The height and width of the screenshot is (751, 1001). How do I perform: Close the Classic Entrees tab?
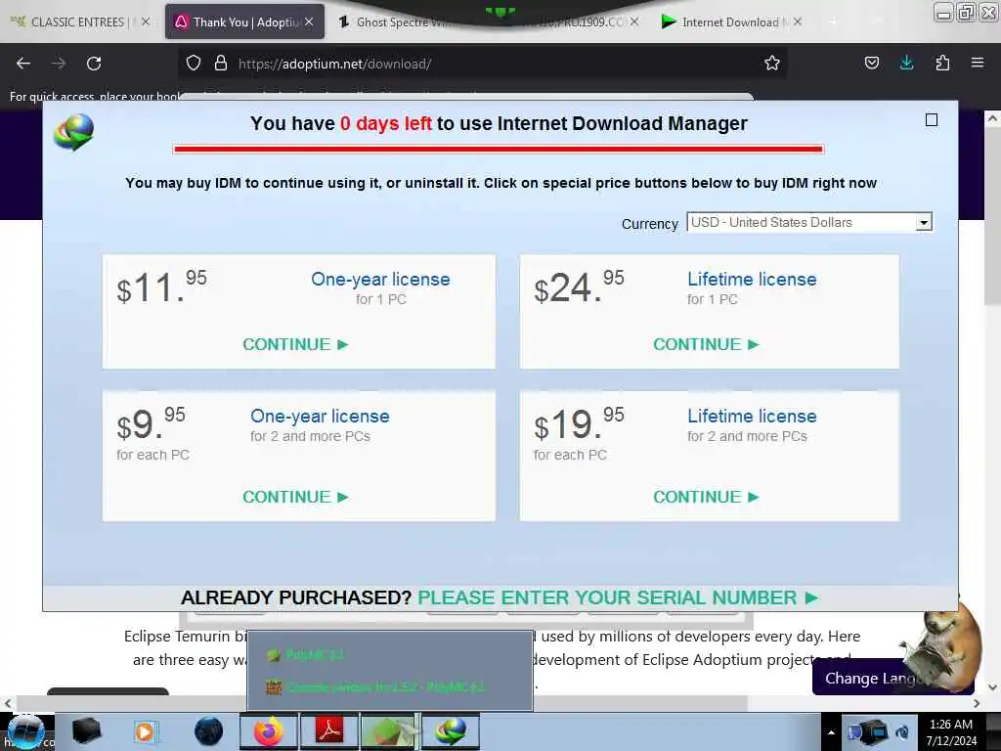146,22
